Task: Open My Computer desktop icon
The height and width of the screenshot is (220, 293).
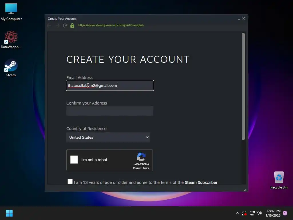Action: (11, 11)
